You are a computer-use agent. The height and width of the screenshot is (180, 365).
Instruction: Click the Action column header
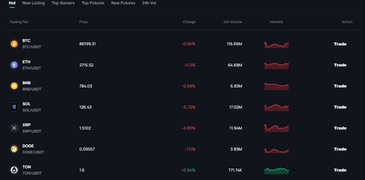tap(347, 22)
